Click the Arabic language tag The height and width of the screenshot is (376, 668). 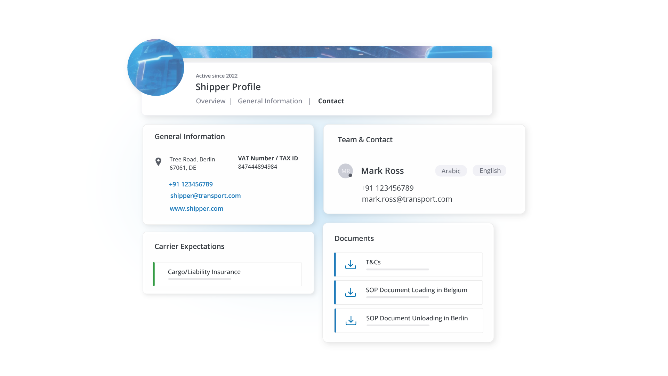[x=451, y=171]
